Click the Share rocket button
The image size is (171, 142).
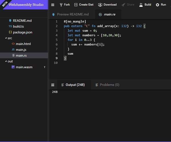point(128,5)
